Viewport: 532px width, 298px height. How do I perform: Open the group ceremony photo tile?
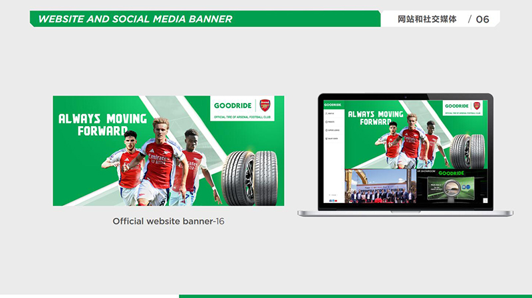click(380, 186)
